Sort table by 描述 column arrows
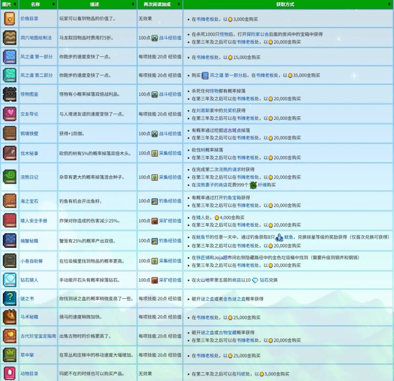 tap(133, 4)
